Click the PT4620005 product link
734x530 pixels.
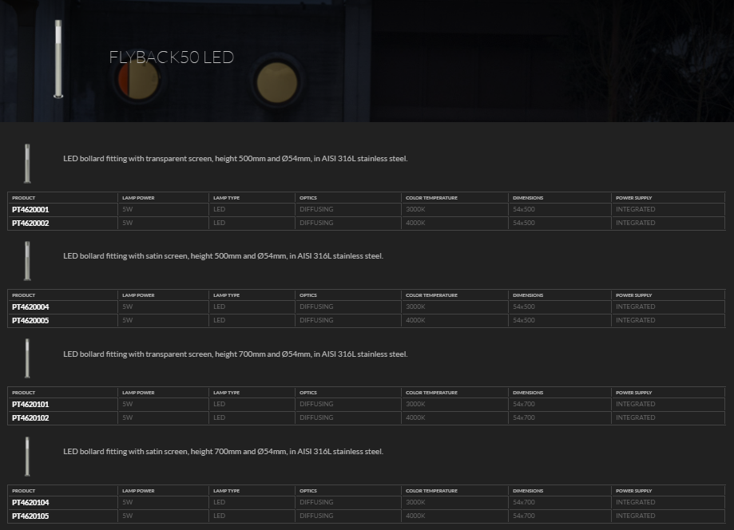point(30,321)
